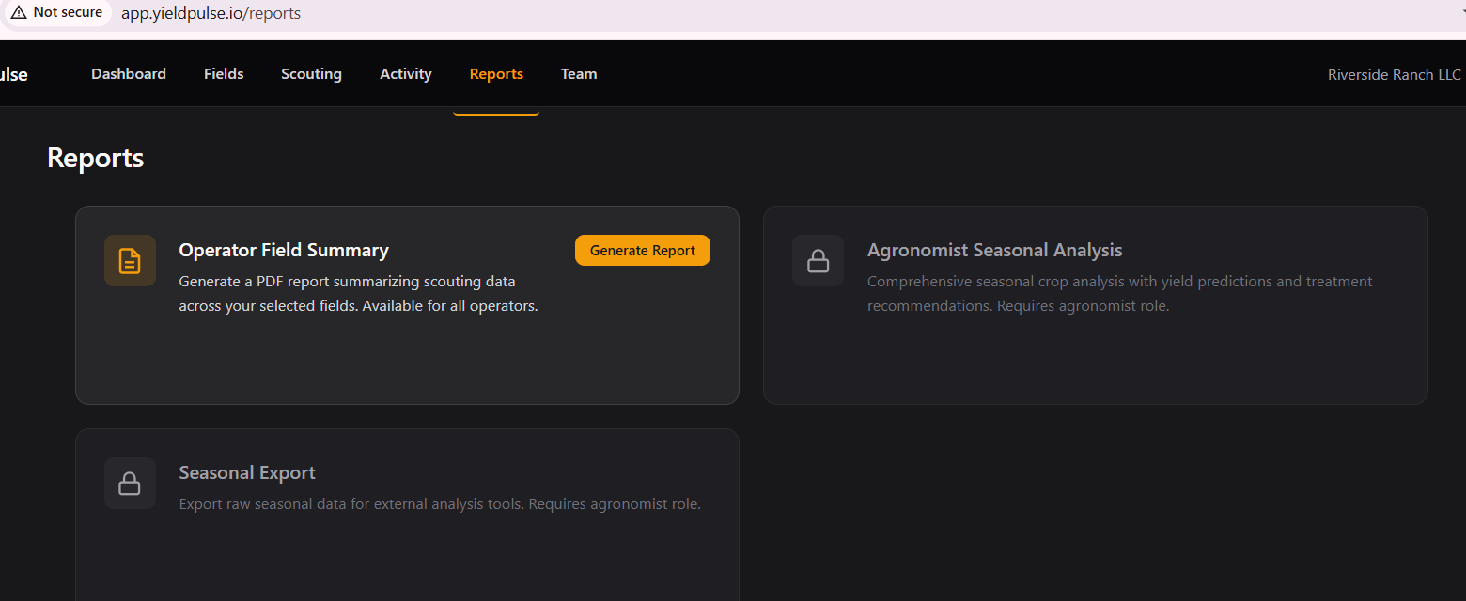Click the Not secure warning badge
The width and height of the screenshot is (1466, 601).
tap(57, 13)
